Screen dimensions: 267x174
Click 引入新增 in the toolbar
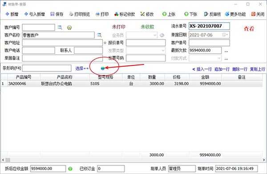tap(35, 14)
